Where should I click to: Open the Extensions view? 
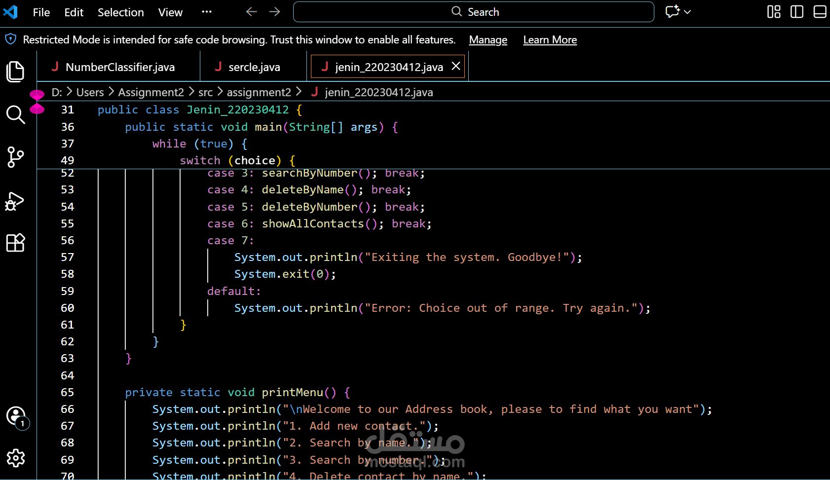coord(15,243)
